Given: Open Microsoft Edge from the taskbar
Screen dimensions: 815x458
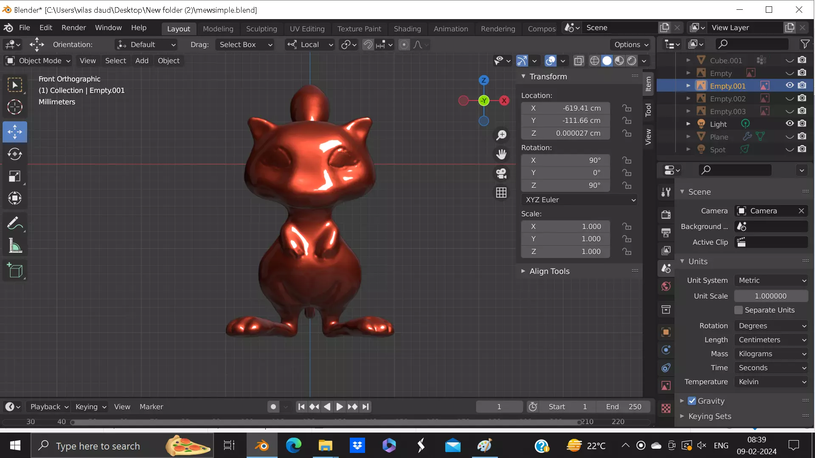Looking at the screenshot, I should (x=294, y=446).
